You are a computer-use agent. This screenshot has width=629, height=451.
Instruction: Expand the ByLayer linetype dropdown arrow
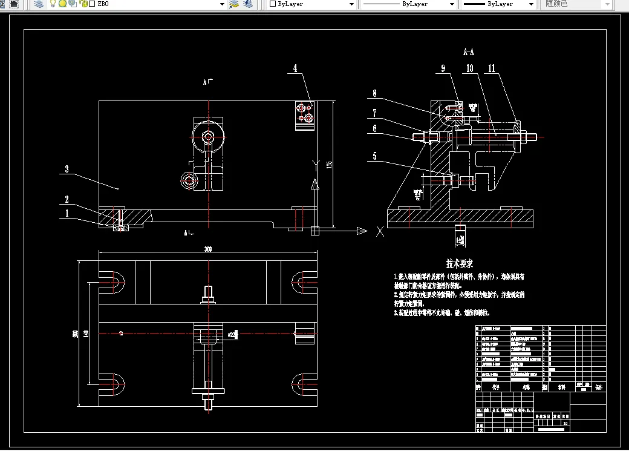pyautogui.click(x=452, y=4)
